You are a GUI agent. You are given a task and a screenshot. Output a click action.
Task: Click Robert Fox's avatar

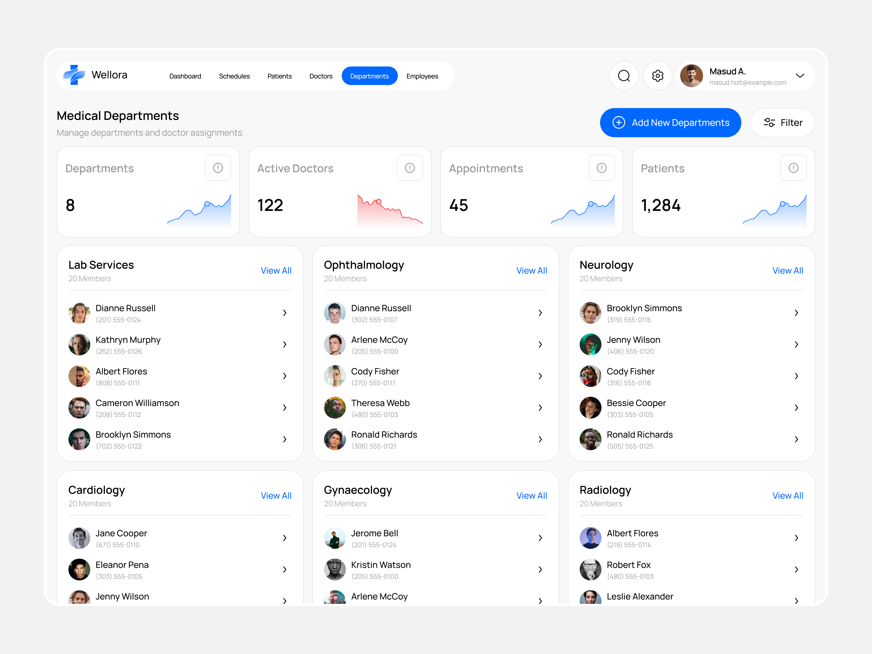590,570
